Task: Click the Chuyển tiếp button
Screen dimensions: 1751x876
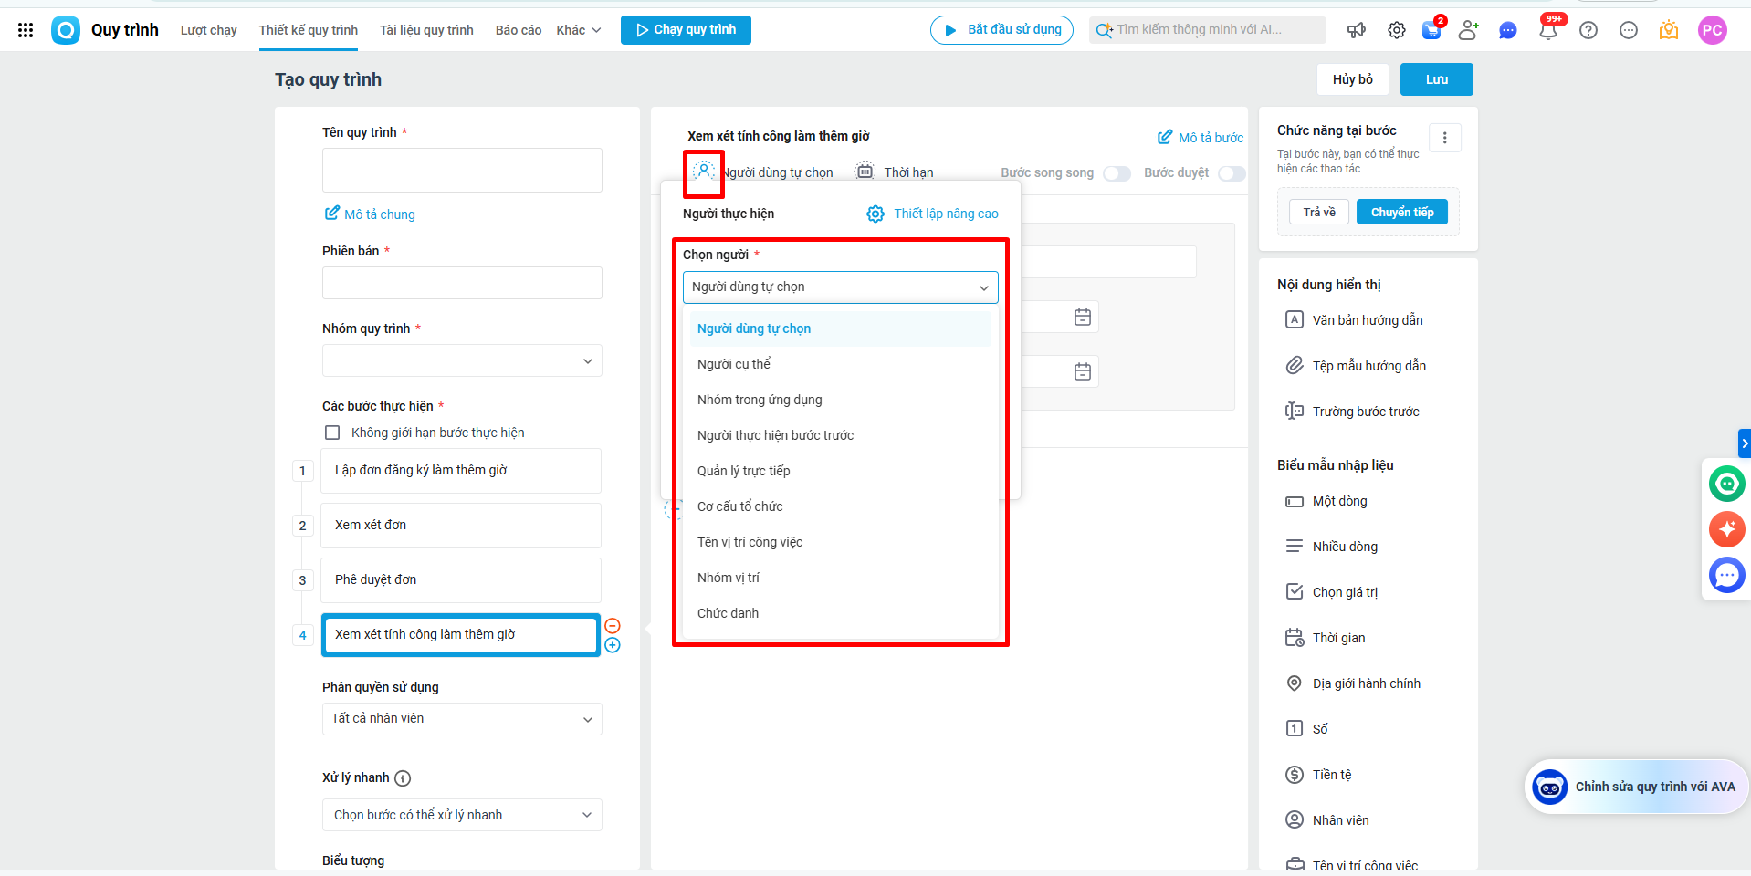Action: point(1402,213)
